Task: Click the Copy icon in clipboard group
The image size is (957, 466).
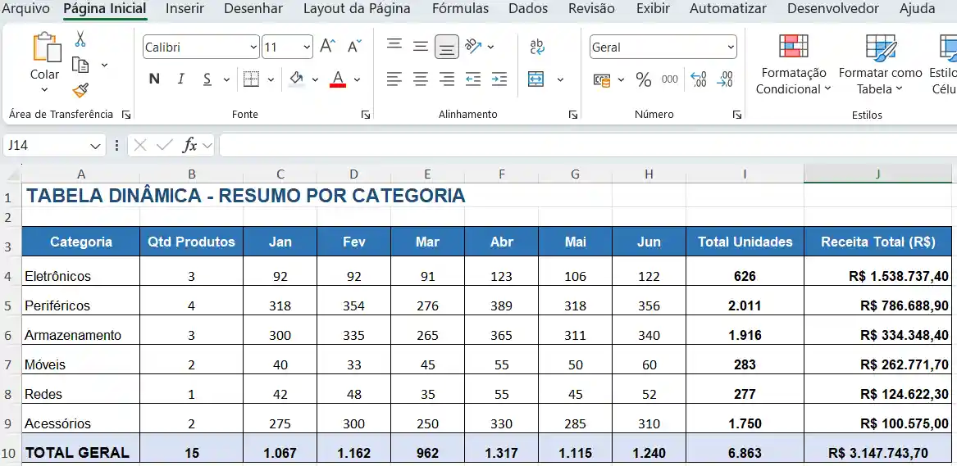Action: (80, 65)
